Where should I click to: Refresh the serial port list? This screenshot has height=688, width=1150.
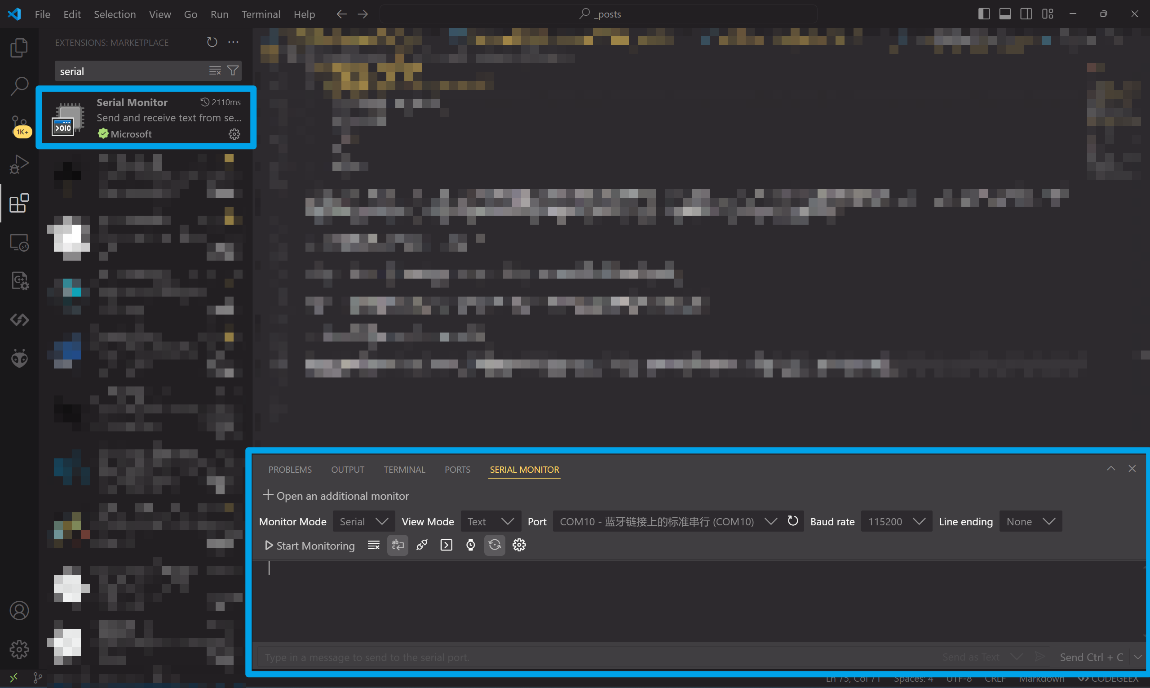point(793,521)
